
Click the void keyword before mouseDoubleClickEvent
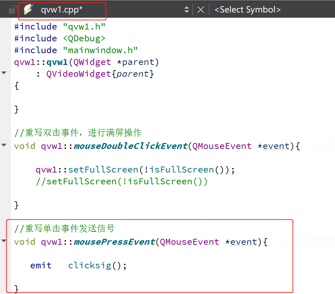click(25, 146)
